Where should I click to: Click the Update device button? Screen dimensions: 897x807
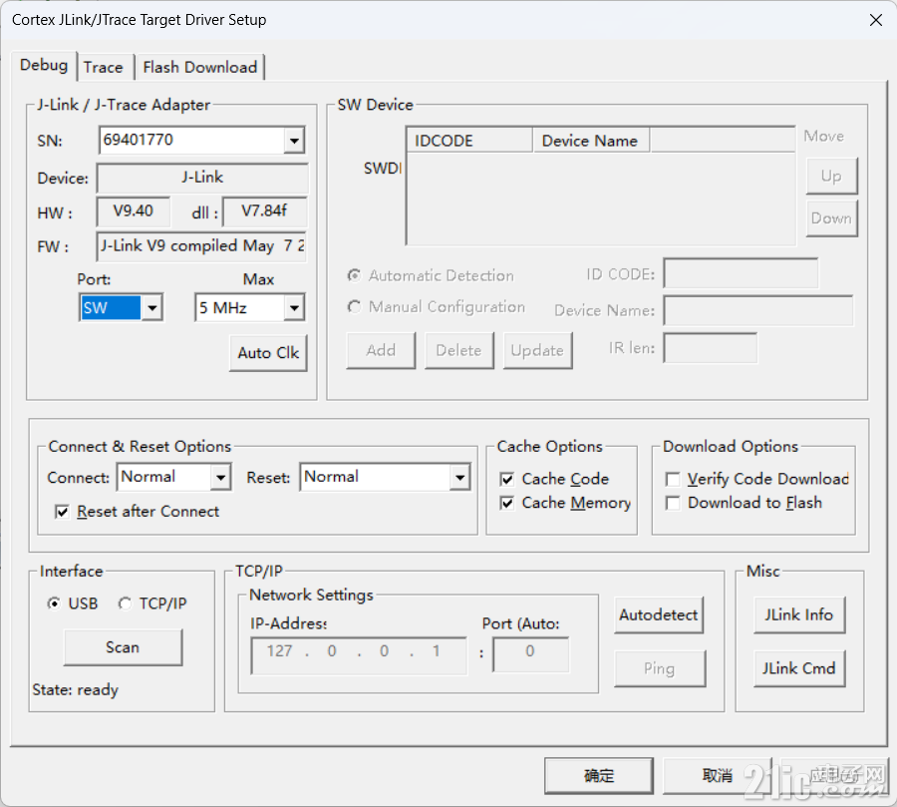pos(537,350)
